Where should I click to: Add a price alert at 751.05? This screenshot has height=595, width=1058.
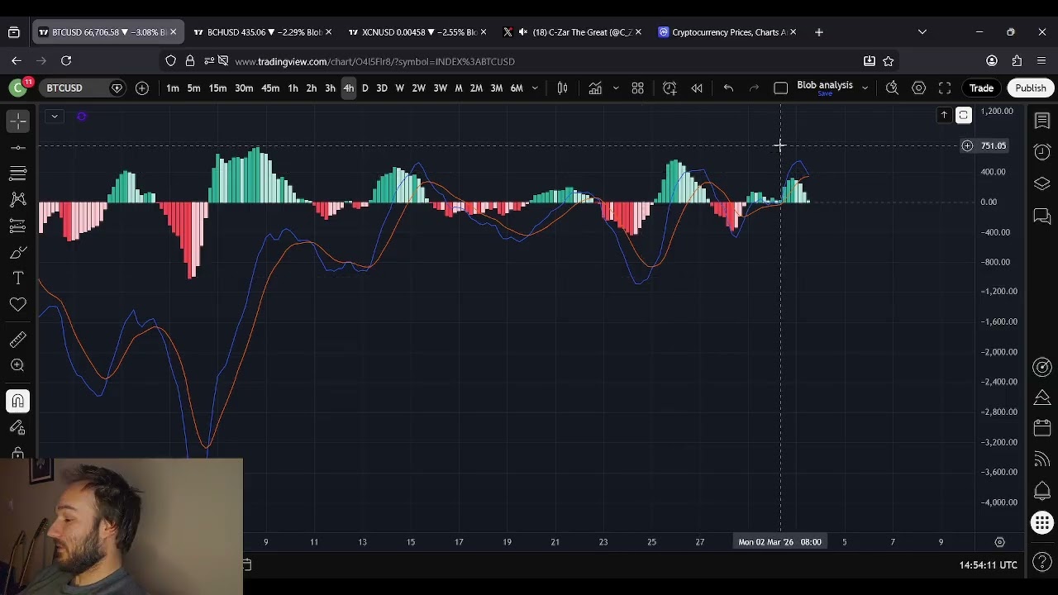coord(967,146)
